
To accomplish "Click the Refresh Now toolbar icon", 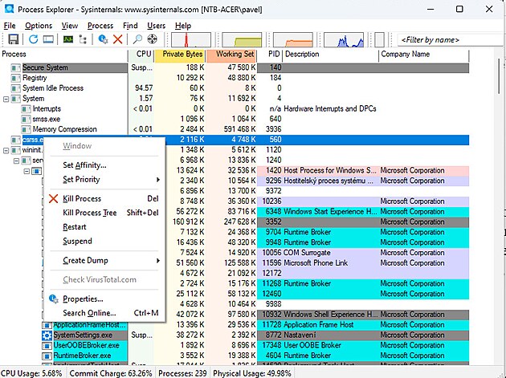I will tap(35, 39).
